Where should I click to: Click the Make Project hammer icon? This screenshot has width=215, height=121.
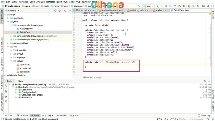tap(138, 6)
